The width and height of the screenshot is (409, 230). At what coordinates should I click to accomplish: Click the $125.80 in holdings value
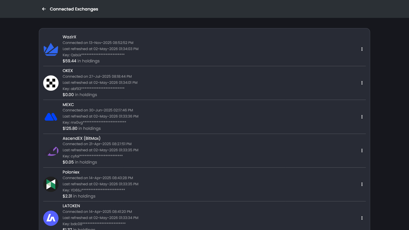[x=82, y=128]
